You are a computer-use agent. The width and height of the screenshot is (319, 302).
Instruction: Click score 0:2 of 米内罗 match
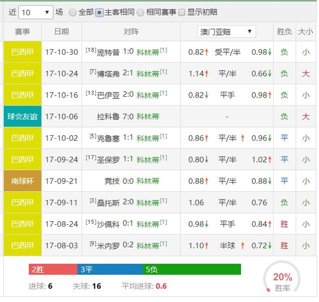click(128, 245)
